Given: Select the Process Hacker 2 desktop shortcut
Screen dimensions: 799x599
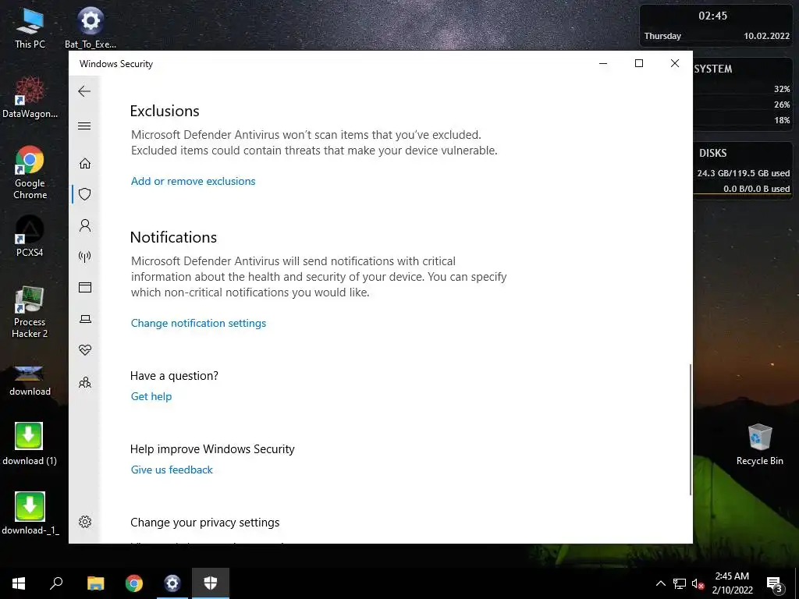Looking at the screenshot, I should [x=30, y=312].
